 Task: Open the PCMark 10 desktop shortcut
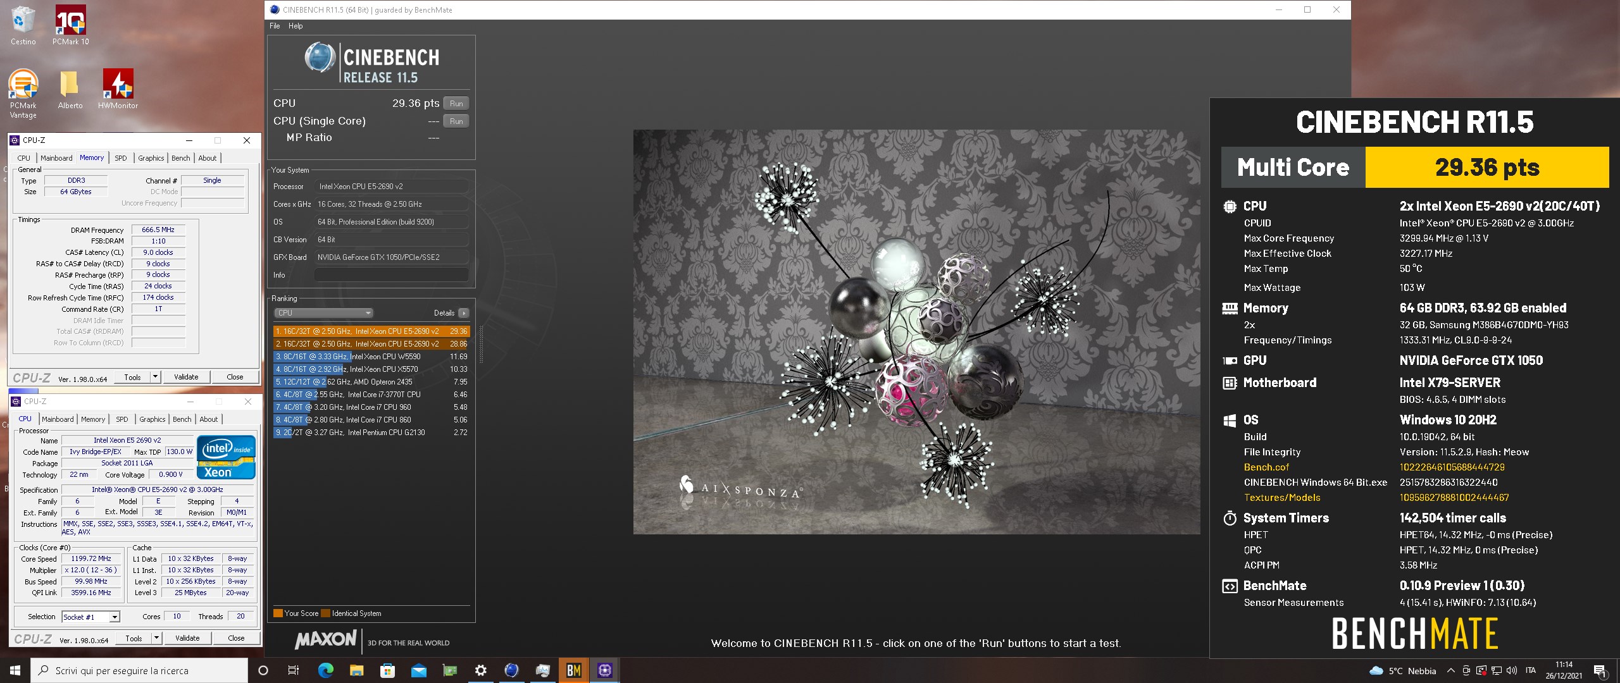click(x=70, y=25)
